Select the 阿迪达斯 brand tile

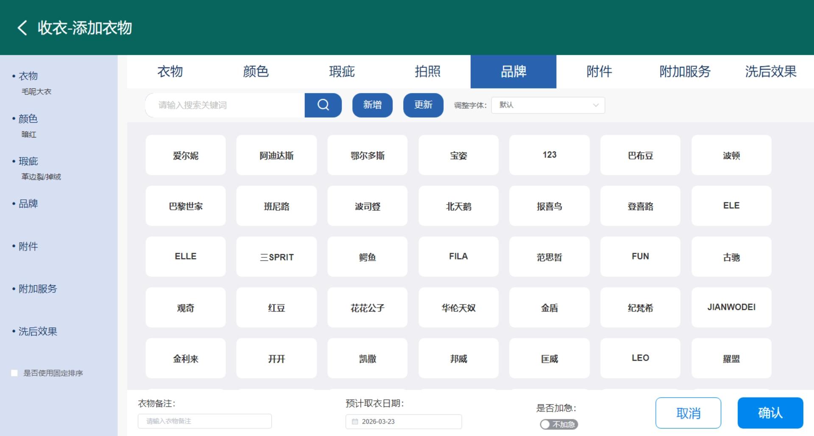tap(276, 155)
